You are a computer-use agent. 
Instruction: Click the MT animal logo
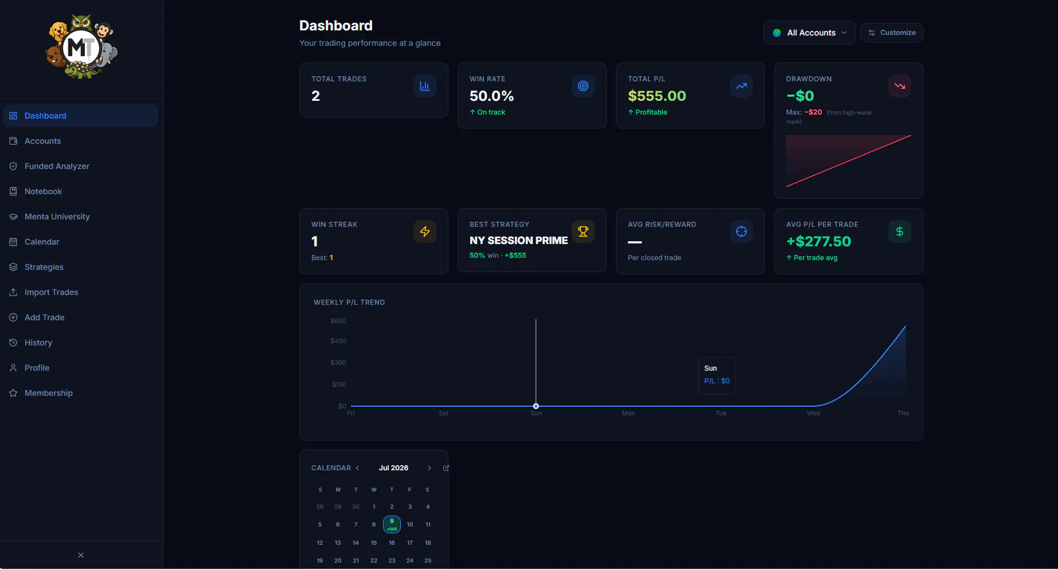click(81, 47)
